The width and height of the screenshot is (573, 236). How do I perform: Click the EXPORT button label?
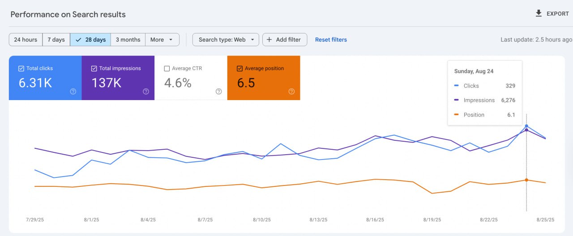pos(558,14)
